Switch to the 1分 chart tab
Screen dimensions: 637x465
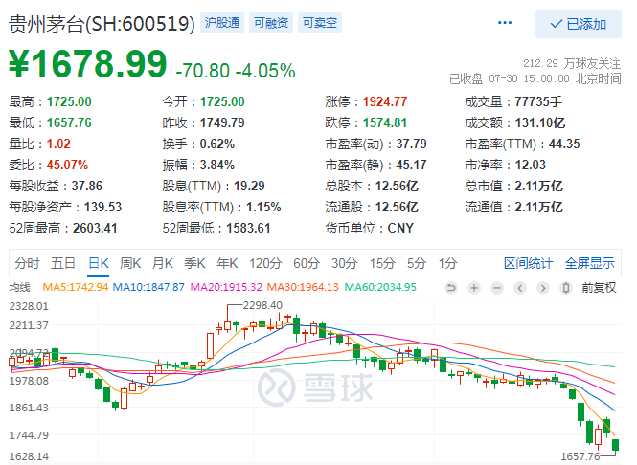click(447, 263)
